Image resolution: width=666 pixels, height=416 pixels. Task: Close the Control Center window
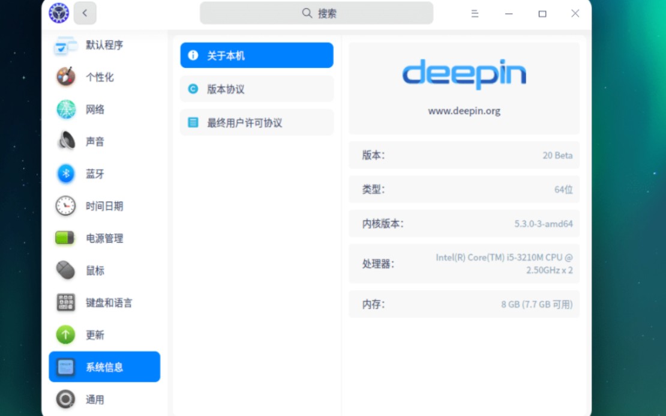point(575,14)
